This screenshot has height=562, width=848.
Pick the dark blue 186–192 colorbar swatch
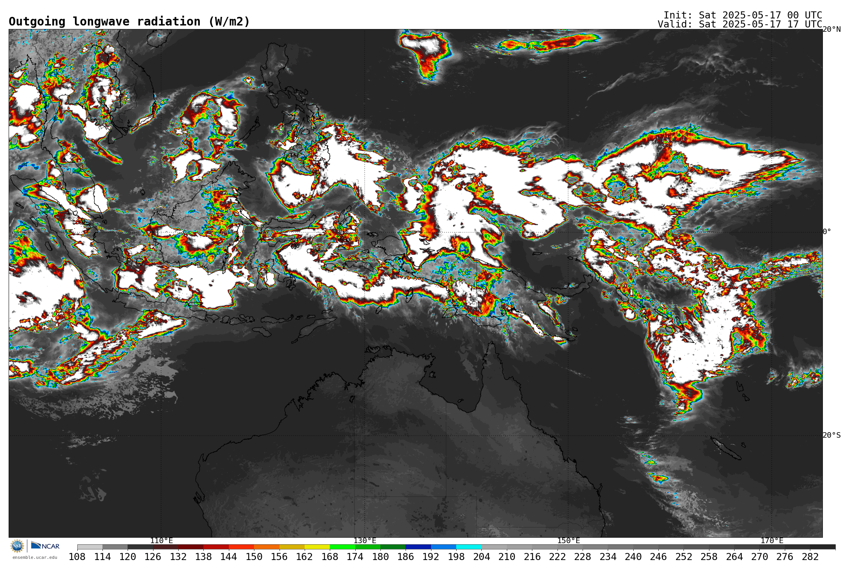coord(418,547)
